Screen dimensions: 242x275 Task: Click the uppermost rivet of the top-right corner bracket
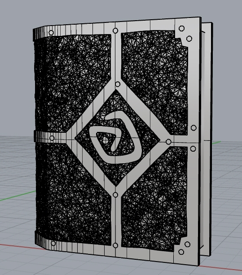(x=182, y=28)
